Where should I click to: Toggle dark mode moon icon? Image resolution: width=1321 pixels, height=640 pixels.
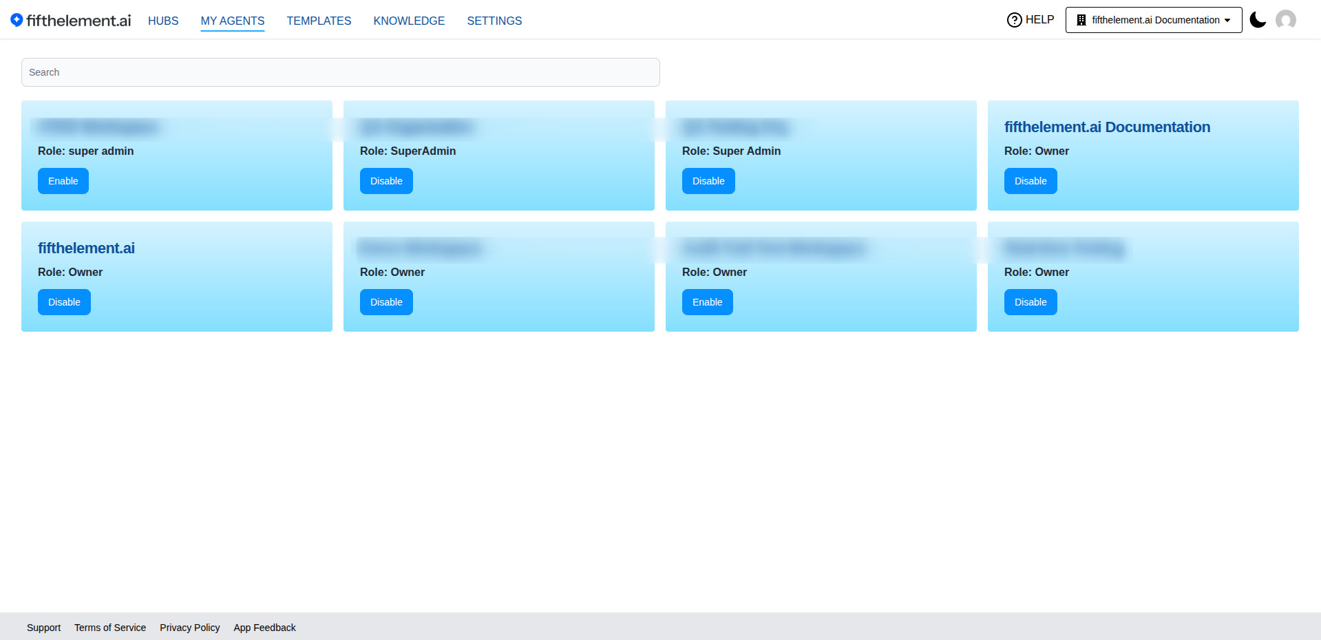click(1258, 20)
